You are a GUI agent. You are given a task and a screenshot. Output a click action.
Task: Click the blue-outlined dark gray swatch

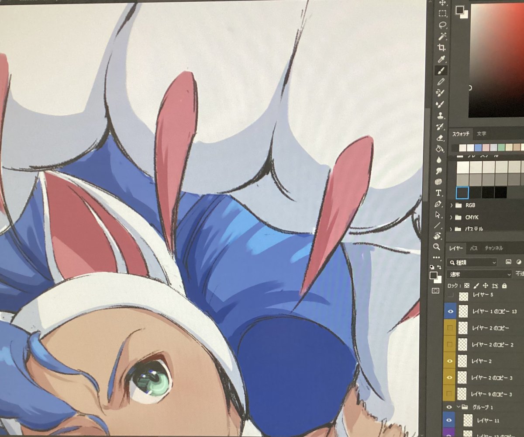point(462,192)
